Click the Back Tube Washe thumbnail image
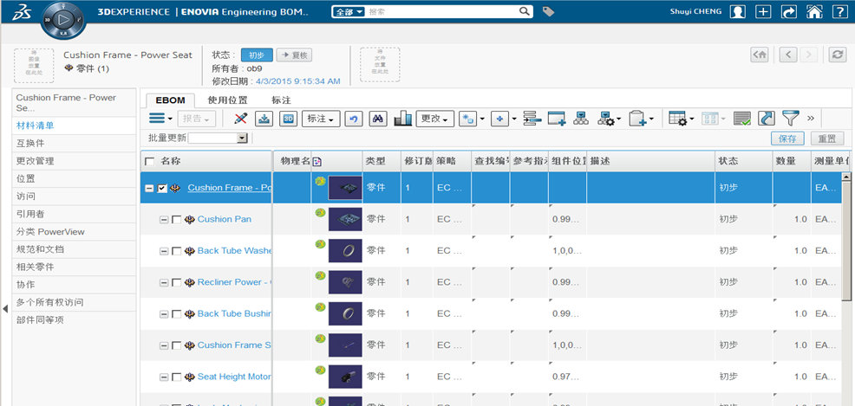This screenshot has width=855, height=406. coord(345,251)
